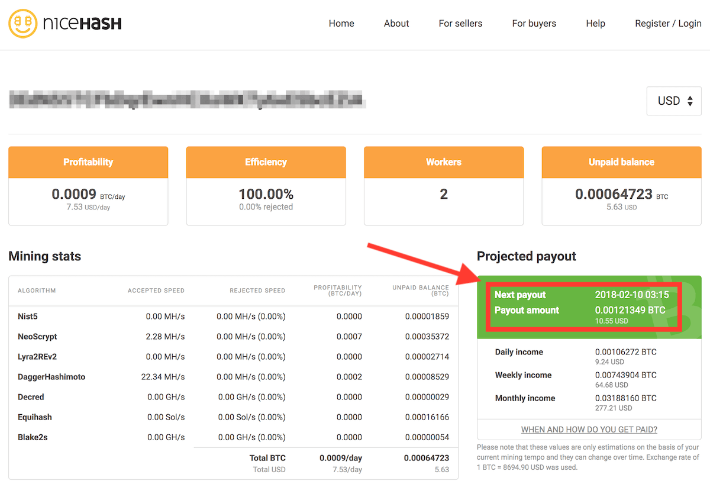Click the ACCEPTED SPEED column header
This screenshot has height=484, width=710.
(156, 291)
